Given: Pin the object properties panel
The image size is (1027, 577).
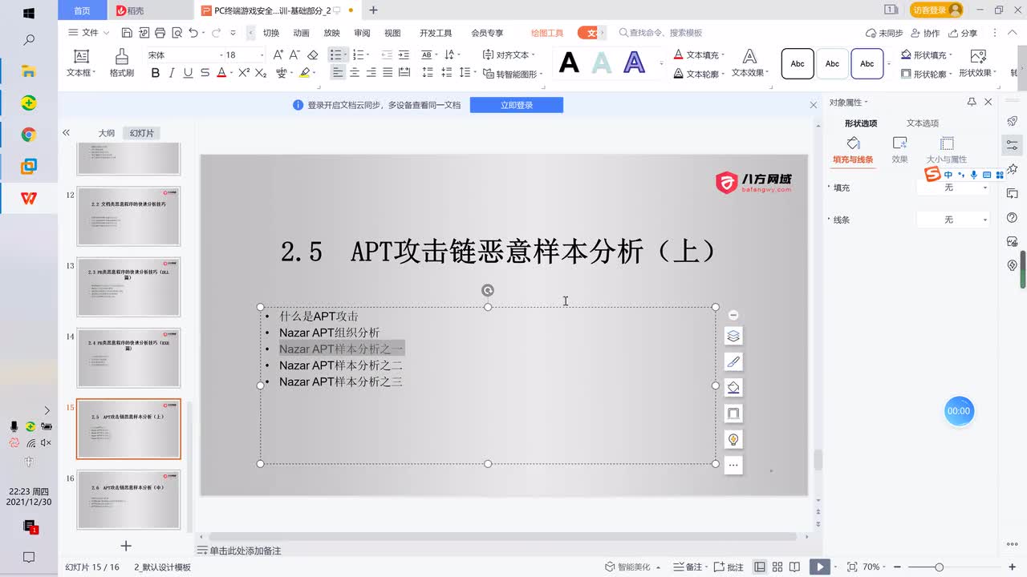Looking at the screenshot, I should point(972,102).
